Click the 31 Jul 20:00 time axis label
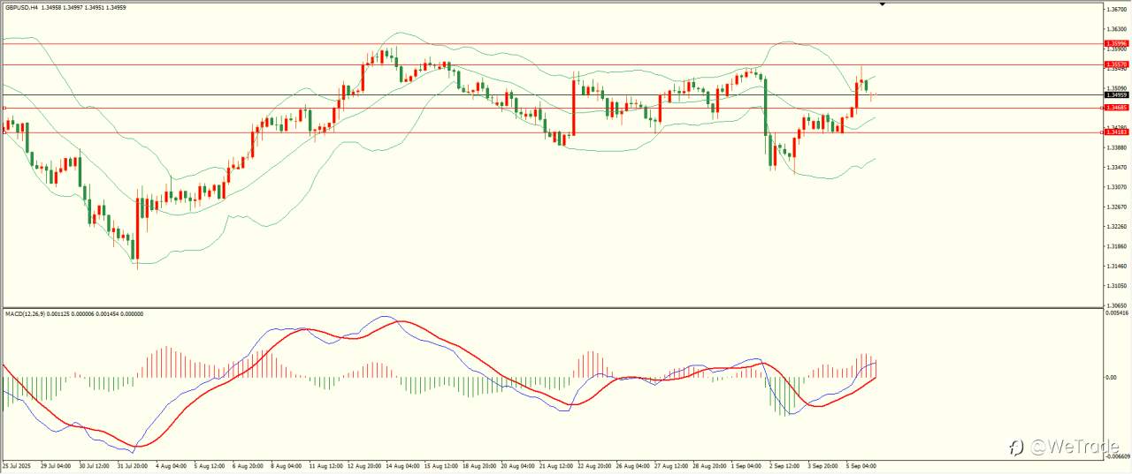 click(132, 465)
